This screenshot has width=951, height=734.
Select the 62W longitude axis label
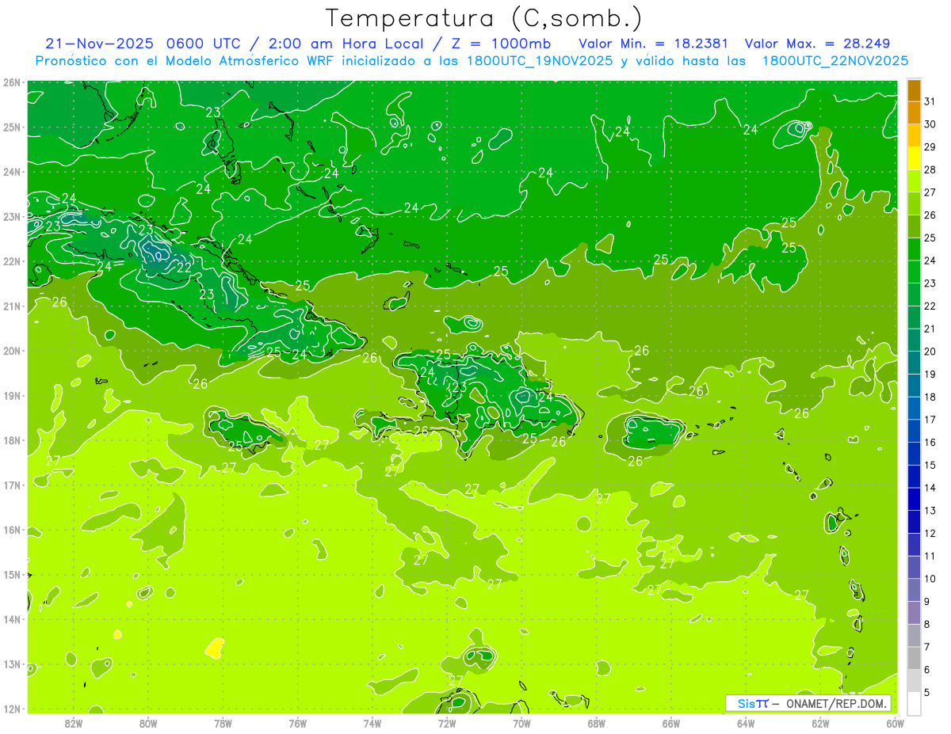[x=820, y=723]
